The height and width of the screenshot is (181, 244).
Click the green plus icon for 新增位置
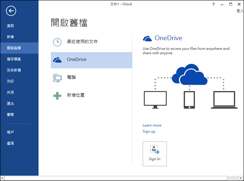57,96
